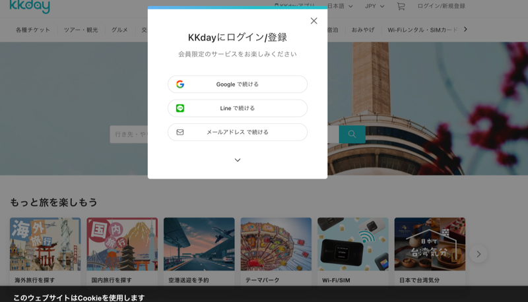Select グルメ category tab
This screenshot has height=302, width=528.
coord(119,30)
